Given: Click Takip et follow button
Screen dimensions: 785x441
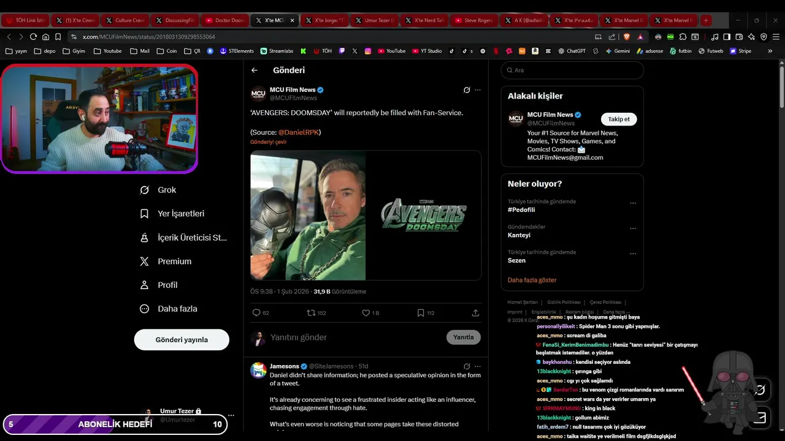Looking at the screenshot, I should [619, 119].
